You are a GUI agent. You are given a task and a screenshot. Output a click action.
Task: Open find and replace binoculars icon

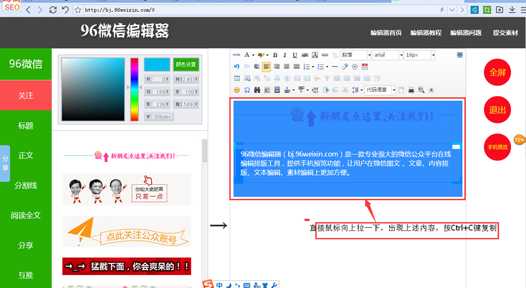pyautogui.click(x=257, y=90)
